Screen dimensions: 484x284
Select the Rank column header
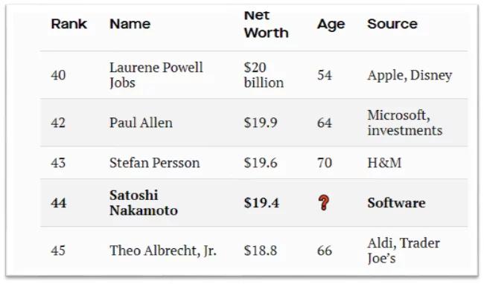pos(69,24)
